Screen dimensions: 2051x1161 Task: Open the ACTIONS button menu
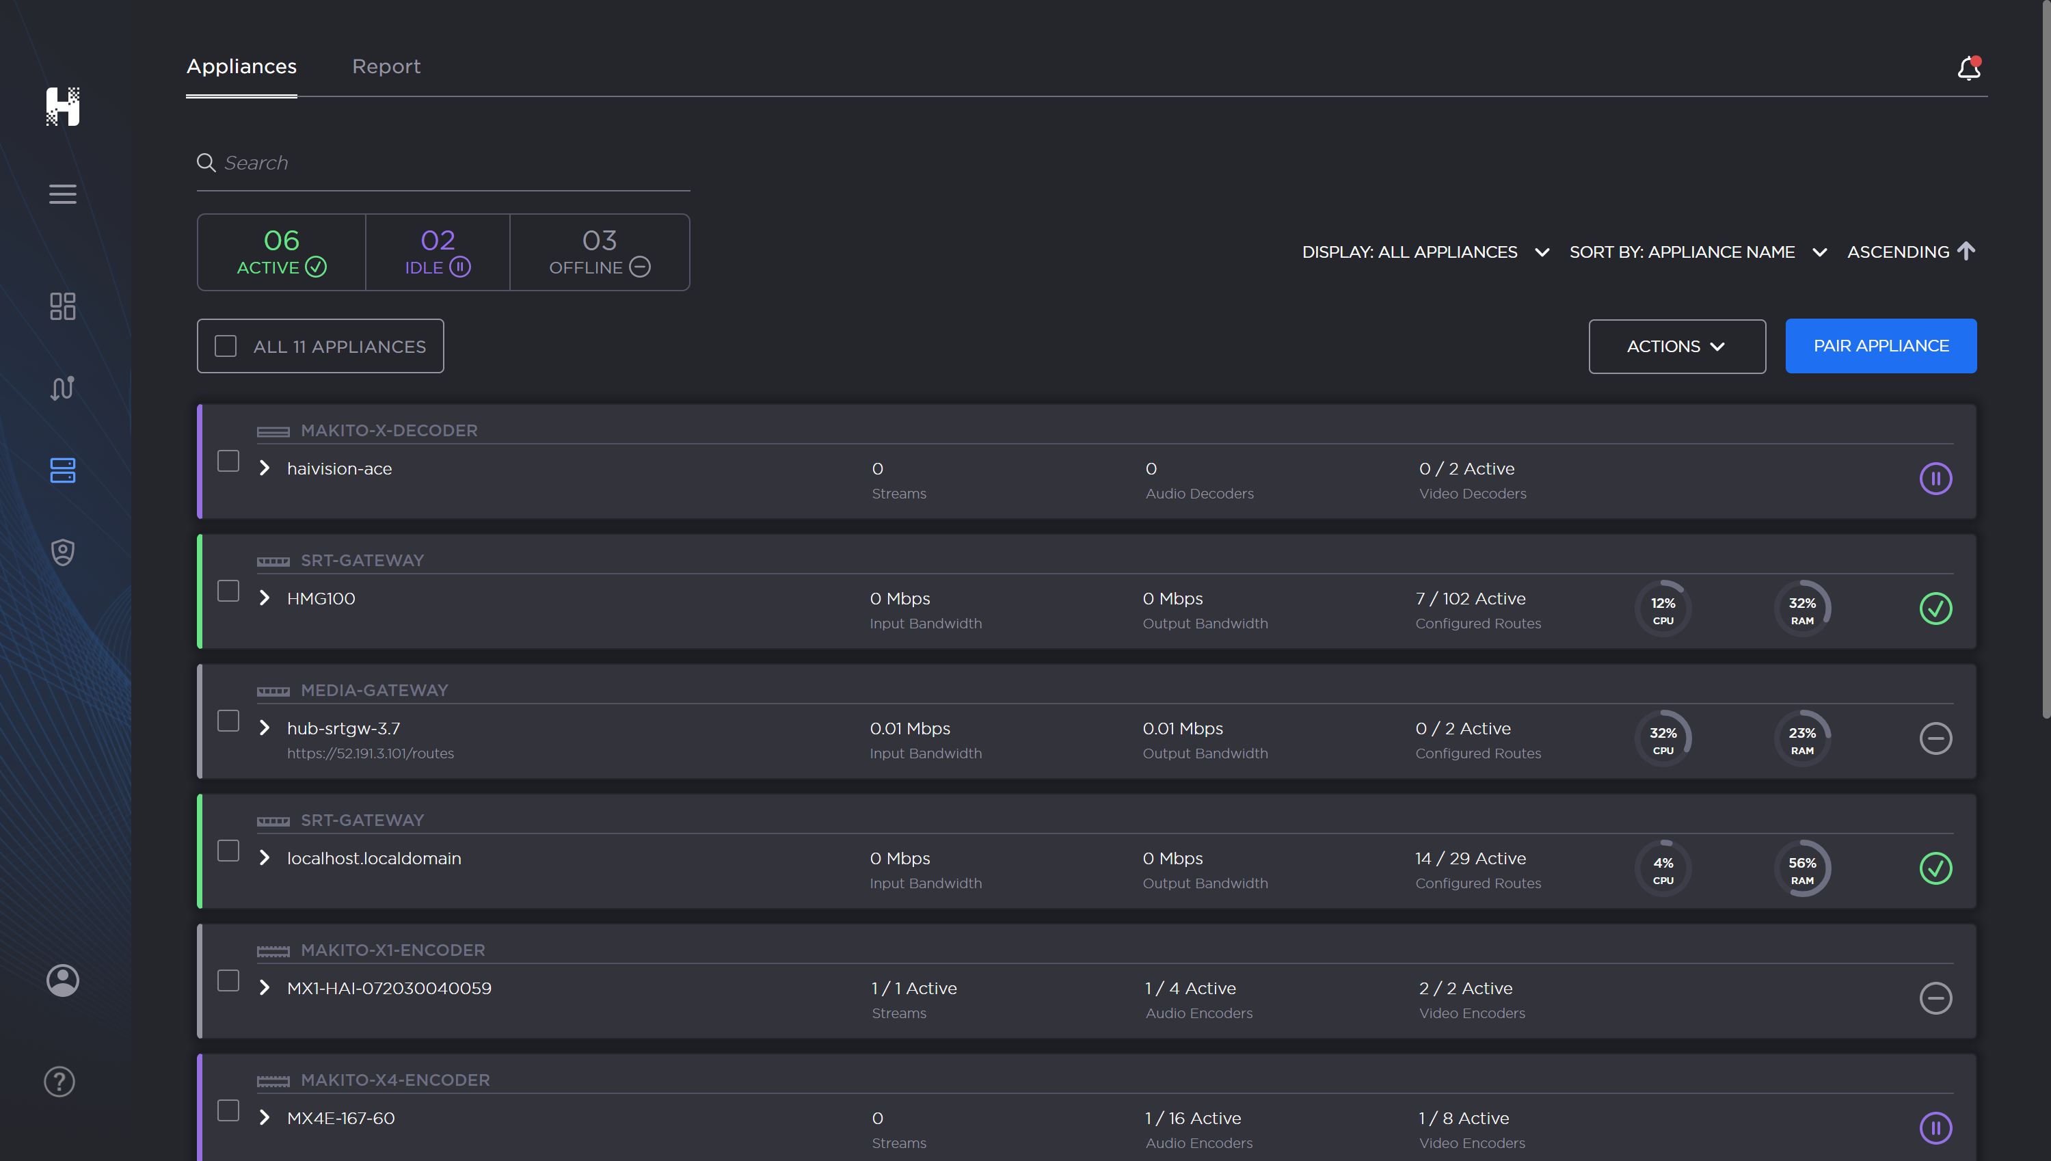coord(1677,346)
